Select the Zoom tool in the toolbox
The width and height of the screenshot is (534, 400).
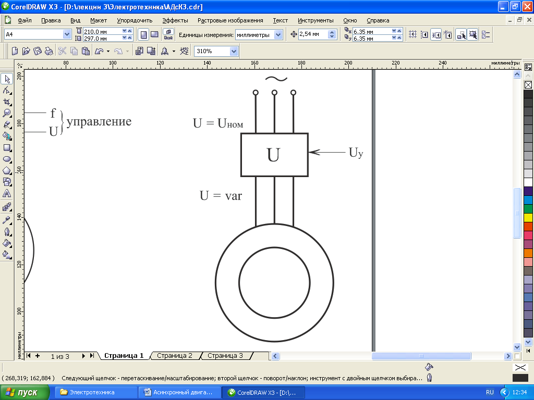(7, 113)
